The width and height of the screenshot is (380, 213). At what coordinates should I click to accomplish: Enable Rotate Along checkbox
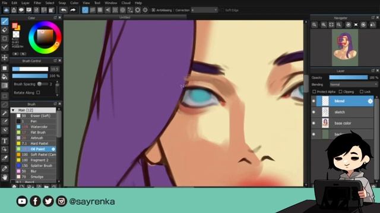[38, 92]
